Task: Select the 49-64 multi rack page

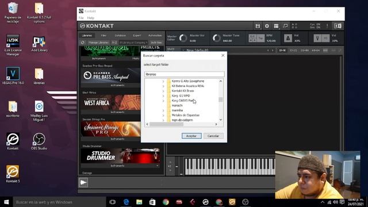Action: (316, 51)
